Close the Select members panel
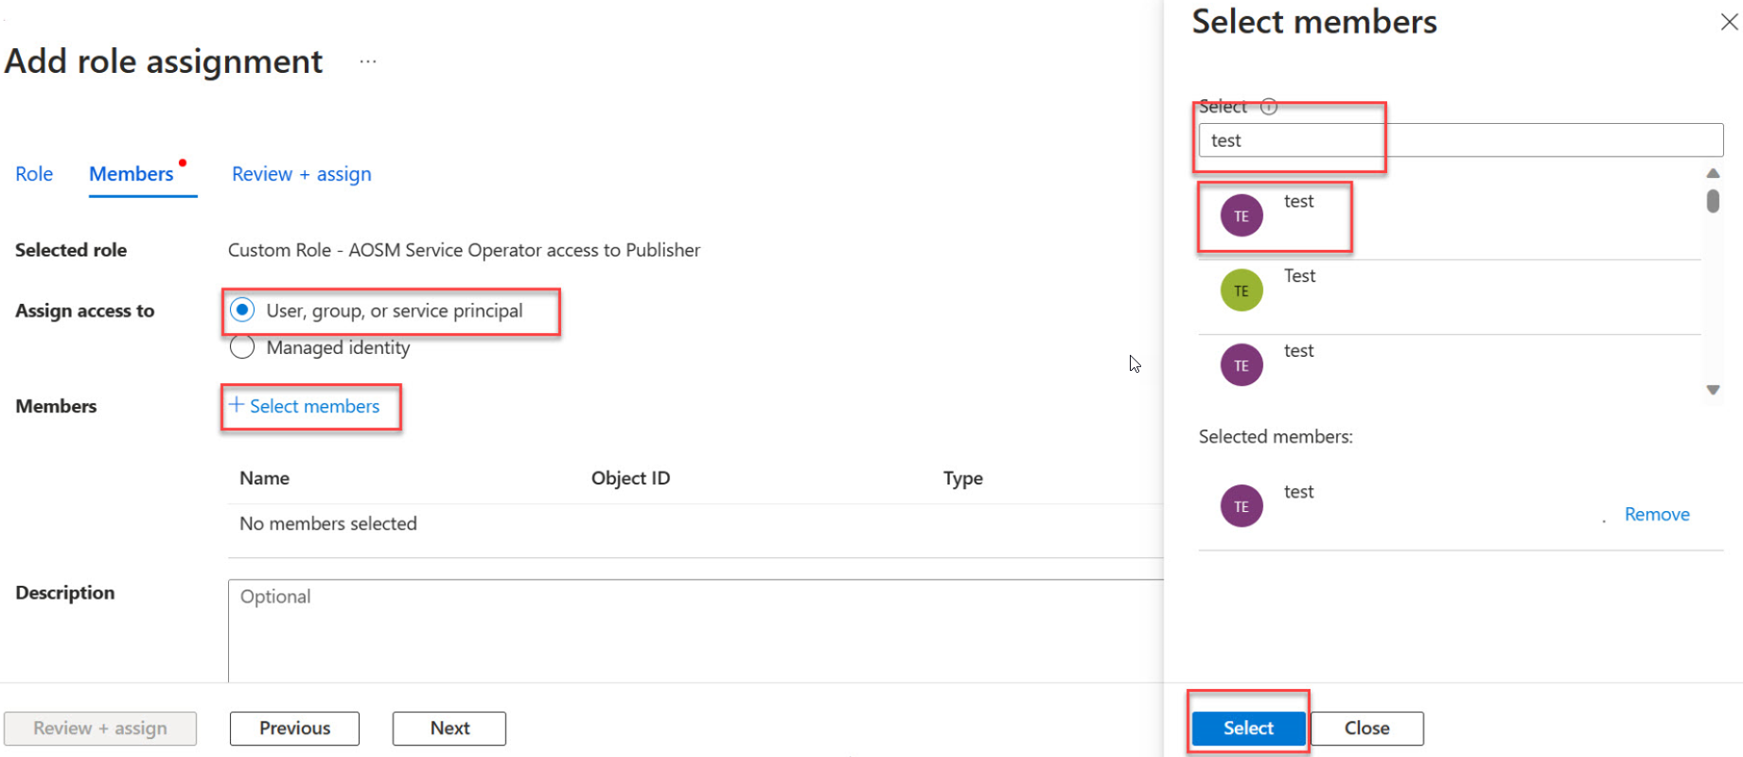Screen dimensions: 1743x757 [x=1728, y=22]
